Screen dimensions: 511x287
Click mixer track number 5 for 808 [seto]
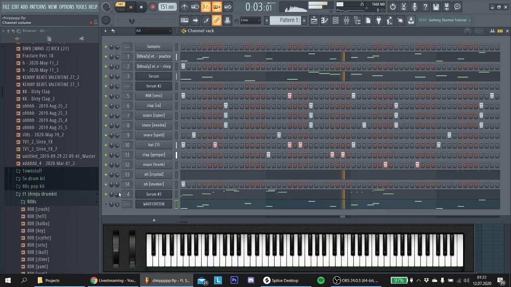(x=127, y=96)
